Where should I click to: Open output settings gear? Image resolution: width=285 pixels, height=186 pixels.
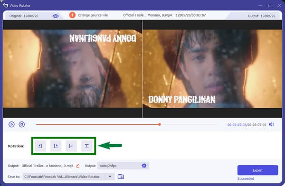[x=144, y=166]
